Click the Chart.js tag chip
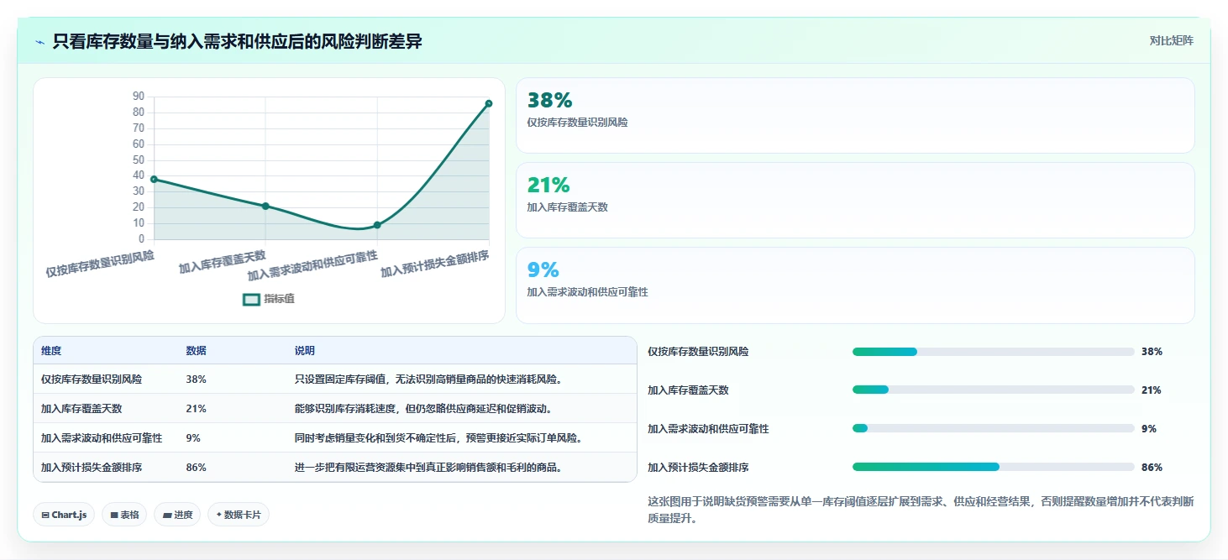The image size is (1228, 560). tap(64, 515)
